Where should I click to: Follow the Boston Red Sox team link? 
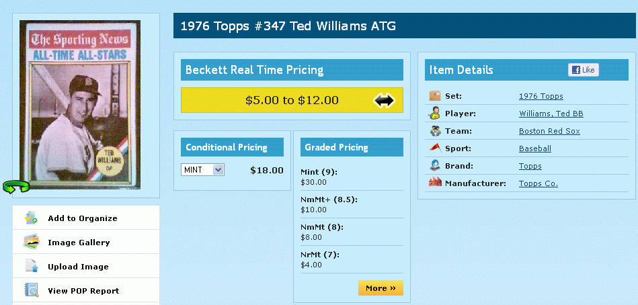point(549,132)
